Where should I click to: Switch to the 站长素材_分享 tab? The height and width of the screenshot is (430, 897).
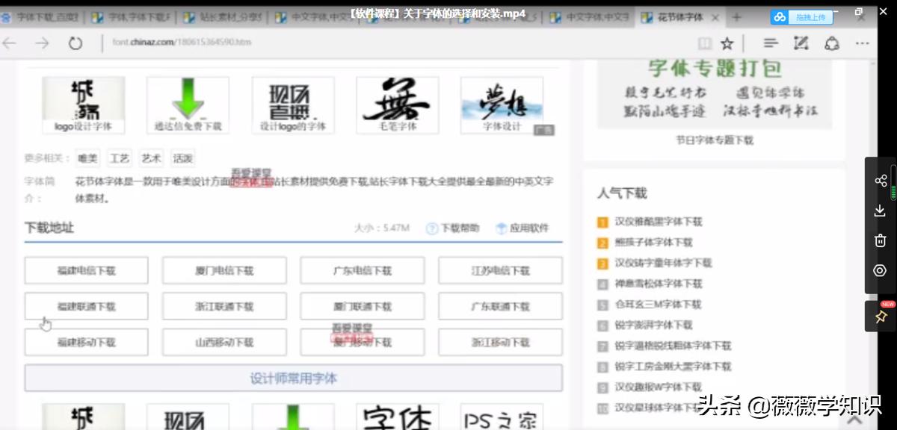232,15
